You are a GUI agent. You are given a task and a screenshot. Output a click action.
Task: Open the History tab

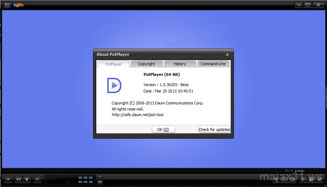tap(180, 64)
